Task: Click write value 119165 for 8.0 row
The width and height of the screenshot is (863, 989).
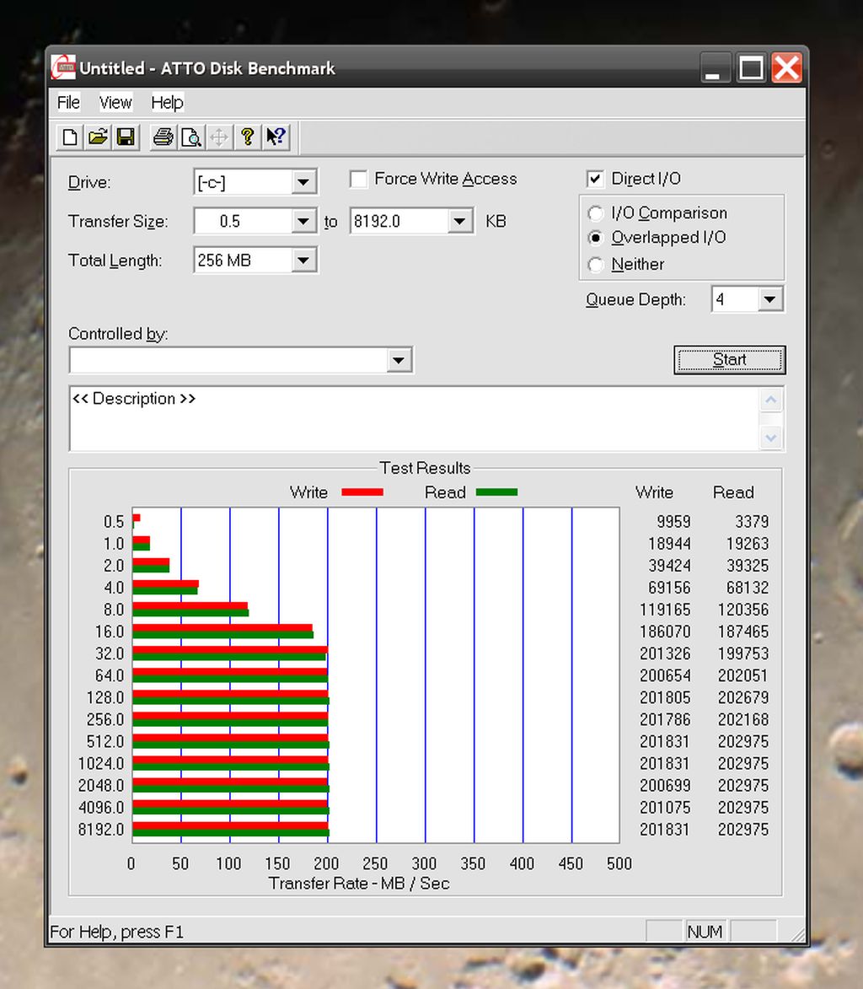Action: [665, 610]
